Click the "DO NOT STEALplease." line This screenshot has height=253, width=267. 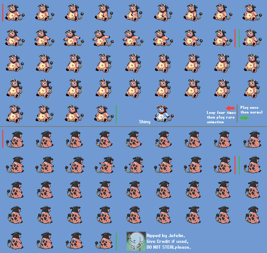click(169, 247)
